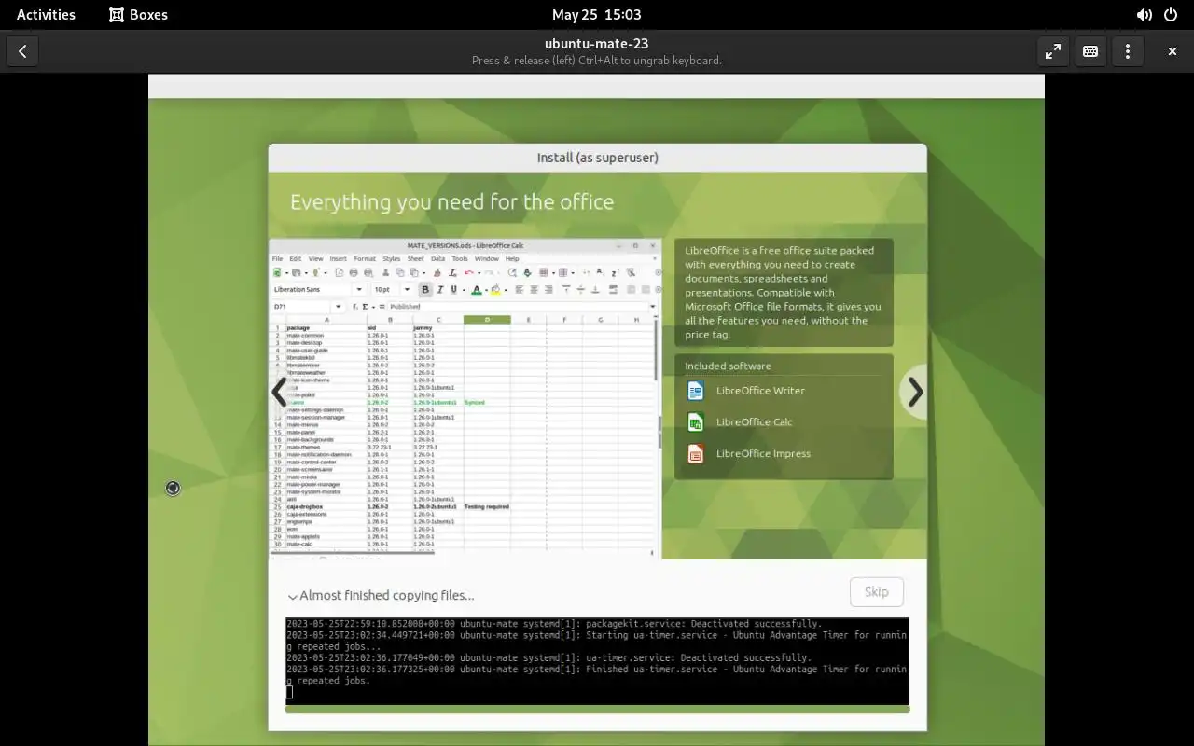Advance to the next installer slide
This screenshot has width=1194, height=746.
915,393
